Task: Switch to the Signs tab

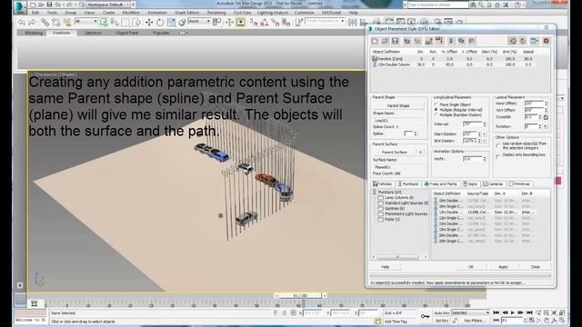Action: click(x=470, y=183)
